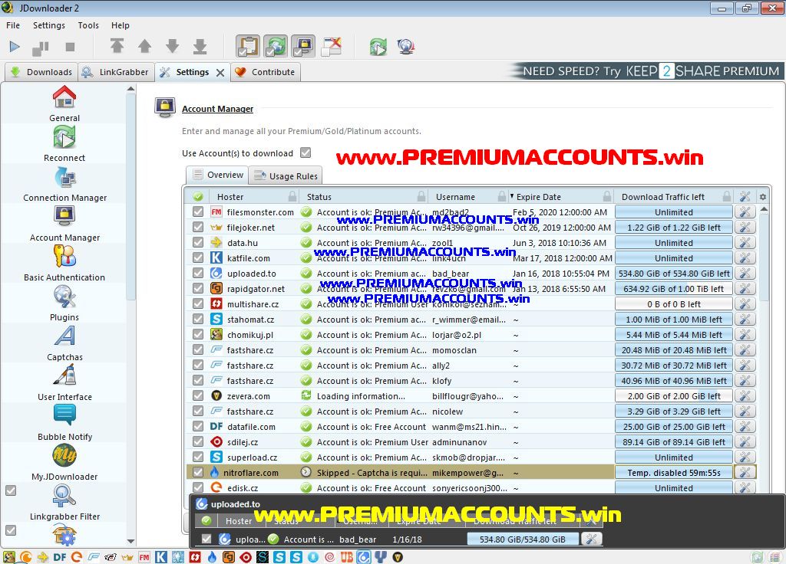Perform reconnect via green refresh icon

(378, 47)
